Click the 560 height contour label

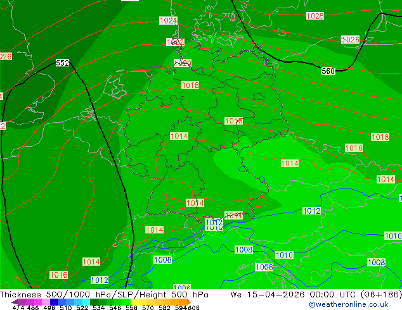[x=328, y=71]
